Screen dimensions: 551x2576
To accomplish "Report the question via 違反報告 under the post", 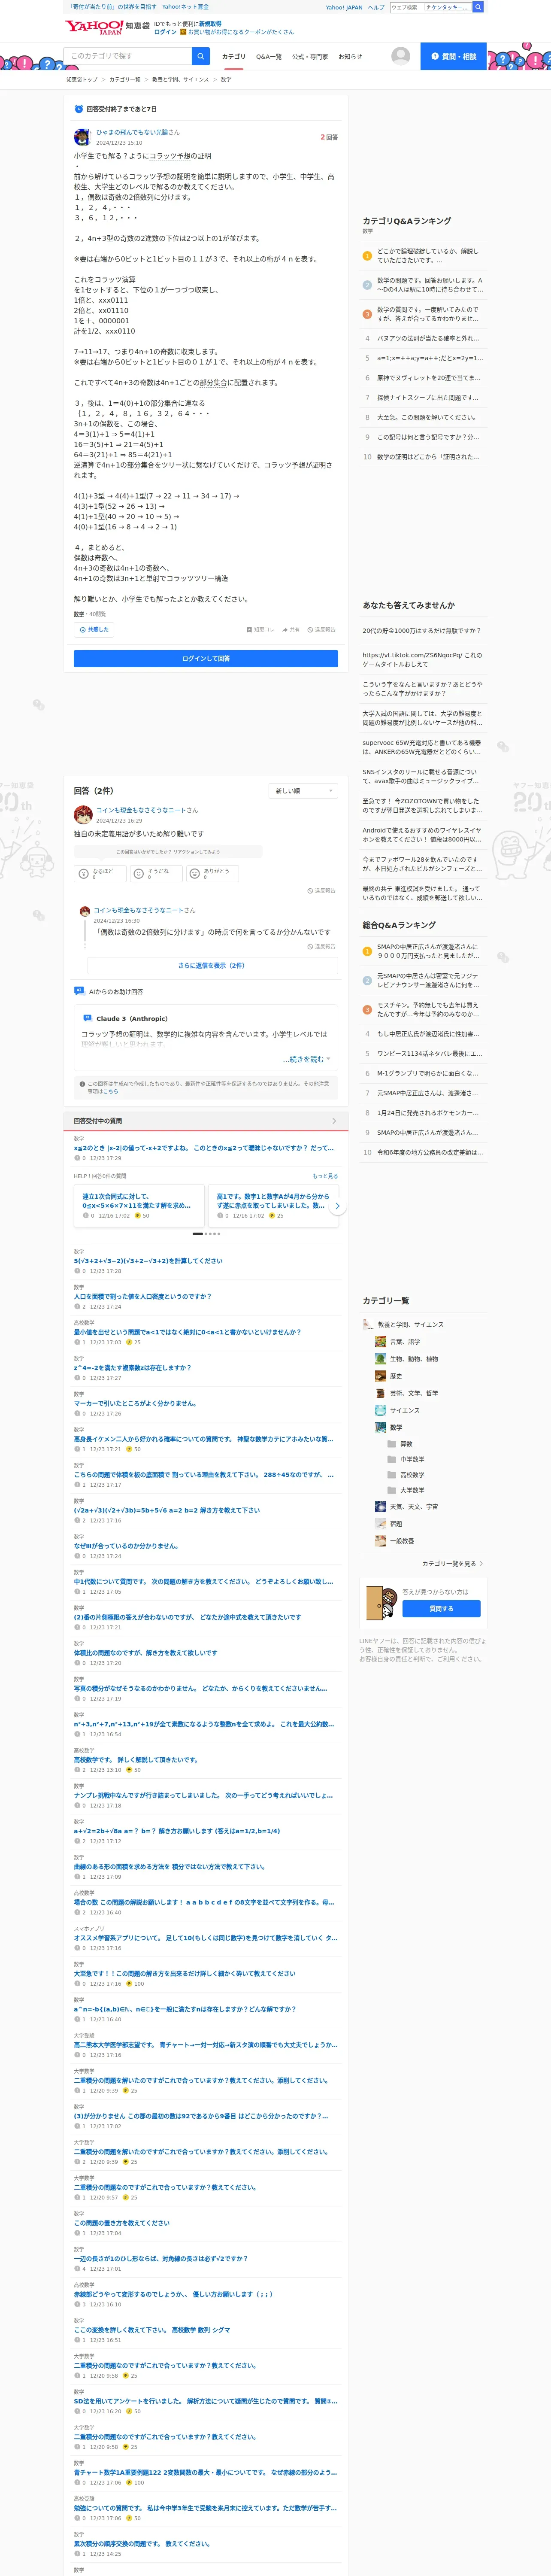I will point(321,630).
